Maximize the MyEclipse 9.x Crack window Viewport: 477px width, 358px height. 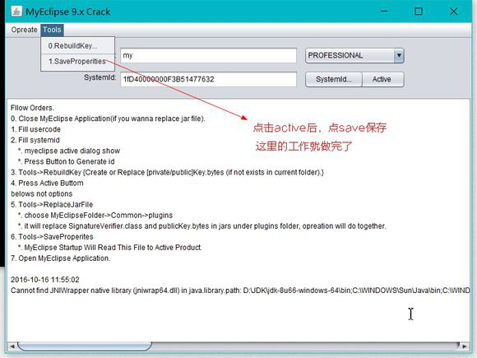pyautogui.click(x=419, y=12)
